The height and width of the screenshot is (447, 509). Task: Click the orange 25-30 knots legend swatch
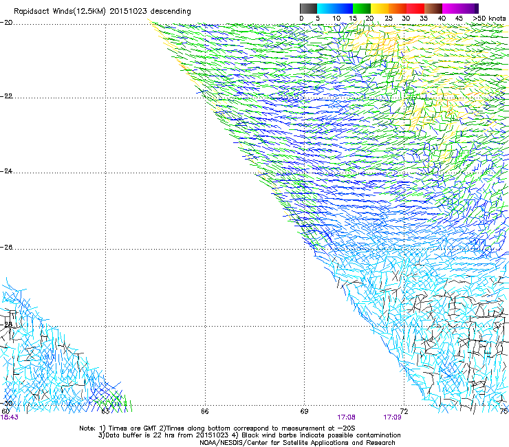point(398,8)
